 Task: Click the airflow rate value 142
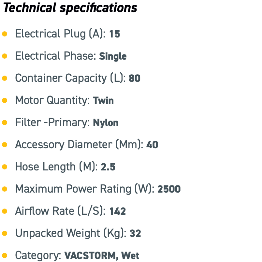coord(118,211)
